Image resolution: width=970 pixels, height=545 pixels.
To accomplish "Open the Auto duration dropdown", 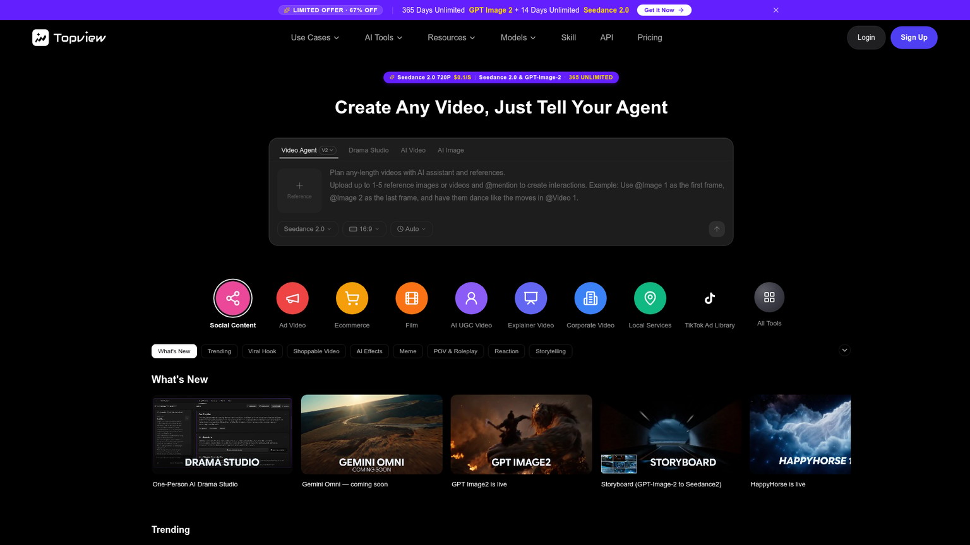I will click(412, 229).
